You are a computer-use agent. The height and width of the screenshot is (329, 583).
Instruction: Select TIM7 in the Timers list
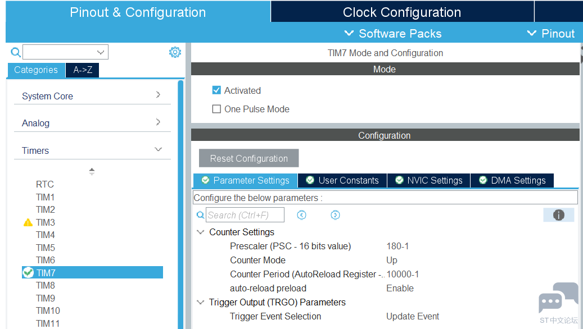pyautogui.click(x=92, y=272)
